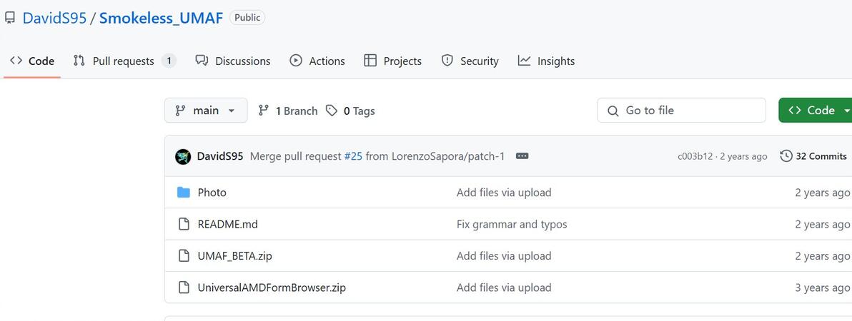Open the green Code dropdown
Screen dimensions: 852x321
click(x=816, y=111)
